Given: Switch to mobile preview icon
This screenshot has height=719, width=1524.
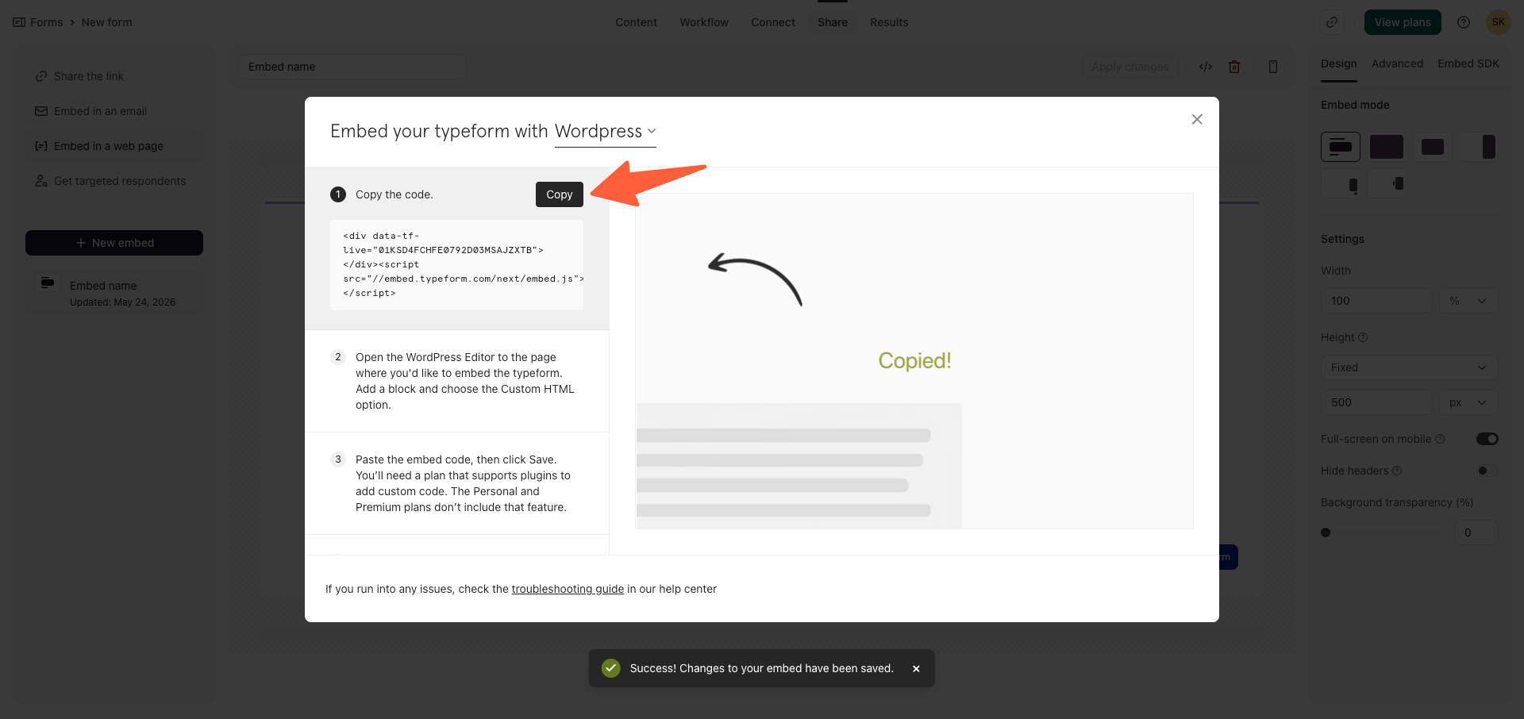Looking at the screenshot, I should point(1273,67).
